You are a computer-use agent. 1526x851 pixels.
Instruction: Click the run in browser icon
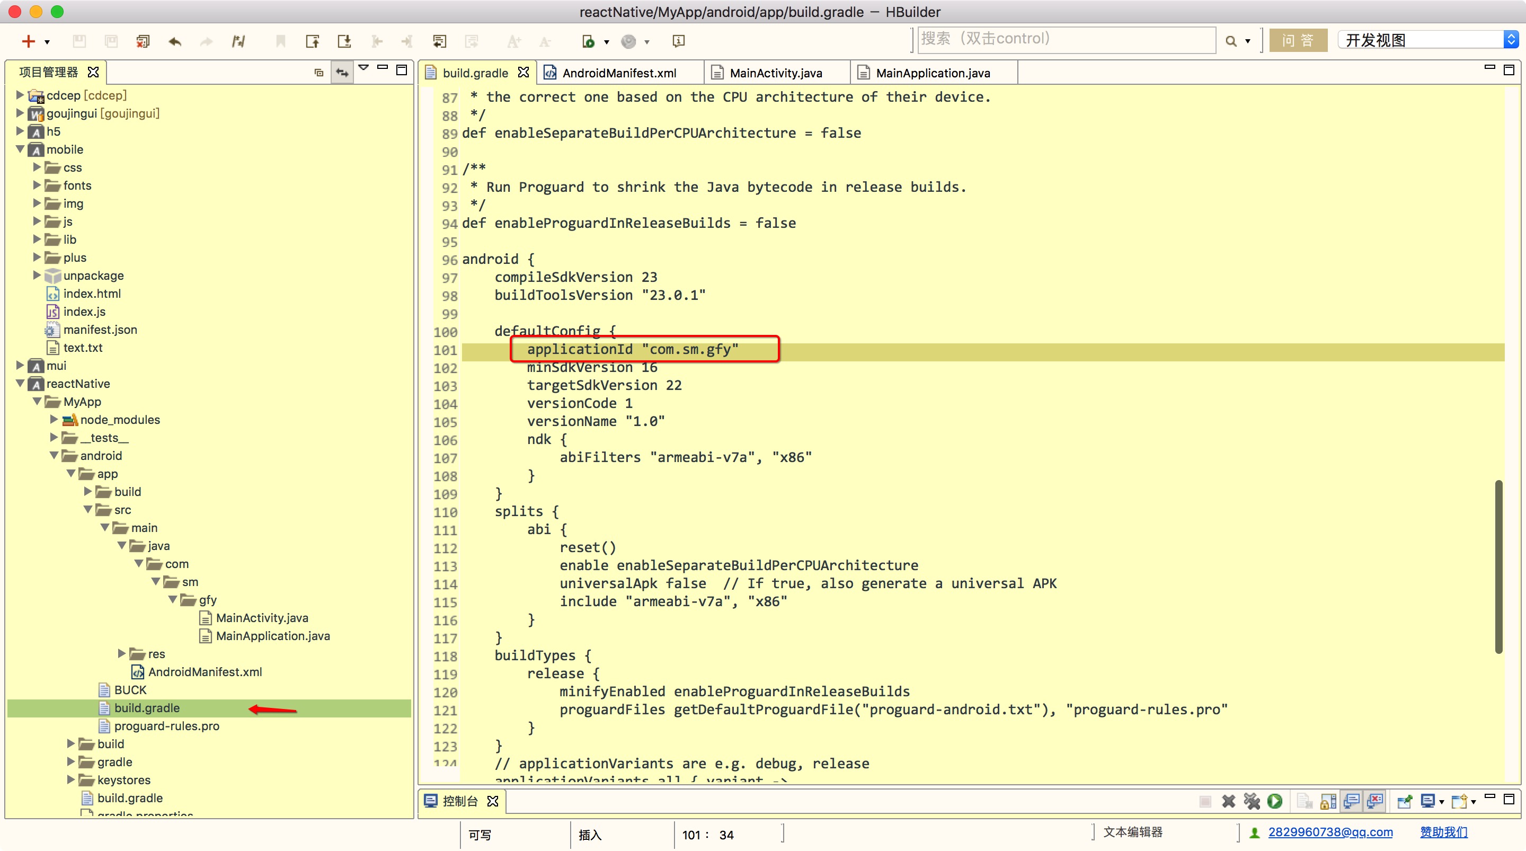[588, 41]
